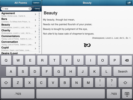This screenshot has height=100, width=133.
Task: Tap the S key
Action: click(x=23, y=71)
